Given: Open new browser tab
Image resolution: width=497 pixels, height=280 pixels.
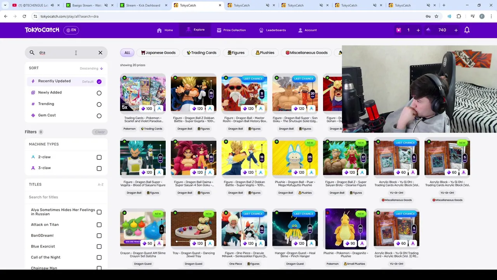Looking at the screenshot, I should [444, 5].
